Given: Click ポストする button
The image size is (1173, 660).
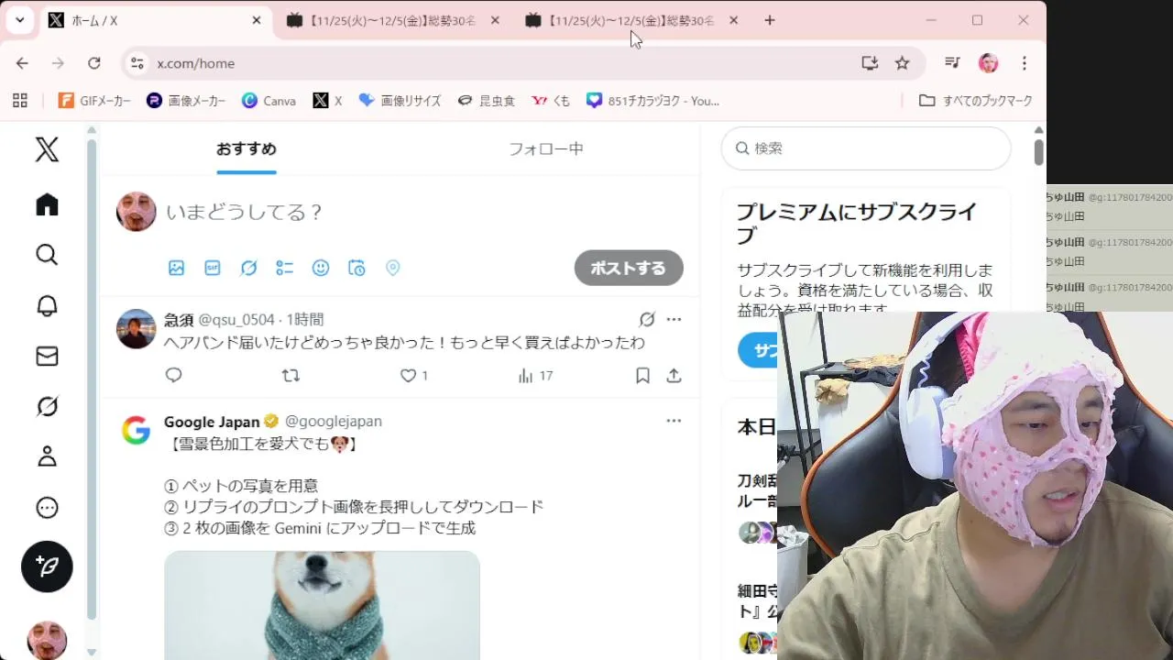Looking at the screenshot, I should [x=629, y=268].
